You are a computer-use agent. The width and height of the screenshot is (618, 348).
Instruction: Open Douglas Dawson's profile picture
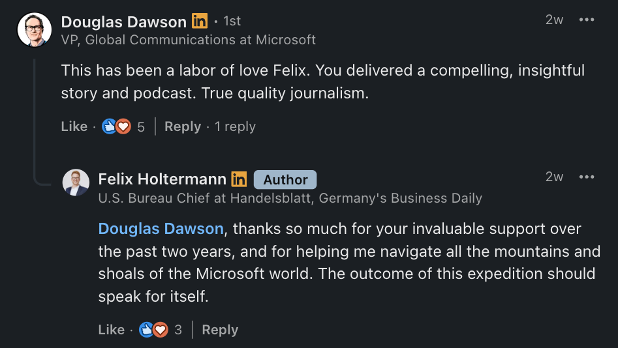pos(34,29)
